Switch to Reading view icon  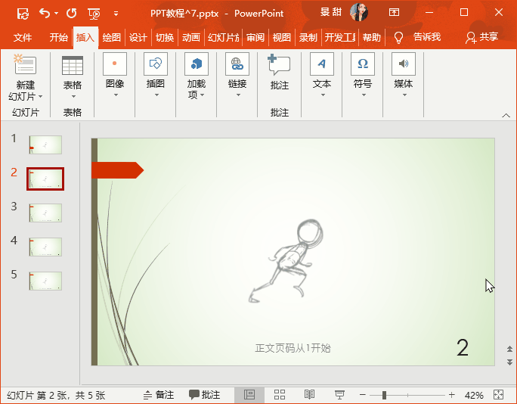tap(309, 395)
